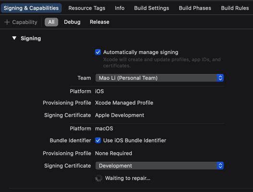The image size is (253, 192).
Task: Open the Build Phases tab
Action: (x=195, y=8)
